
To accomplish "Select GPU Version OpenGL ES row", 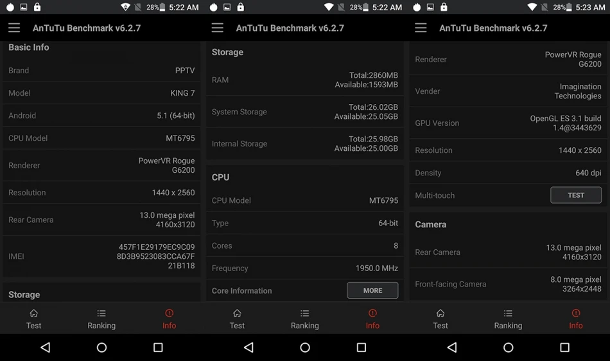I will point(508,123).
